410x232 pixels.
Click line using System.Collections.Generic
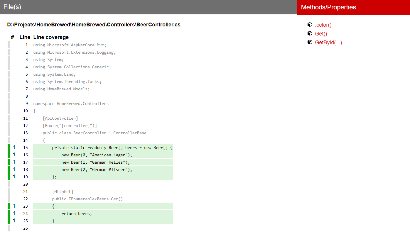tap(72, 67)
